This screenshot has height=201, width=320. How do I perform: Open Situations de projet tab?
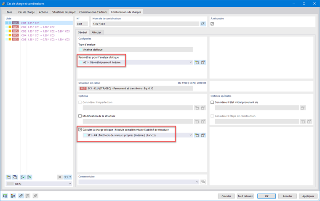[x=64, y=12]
